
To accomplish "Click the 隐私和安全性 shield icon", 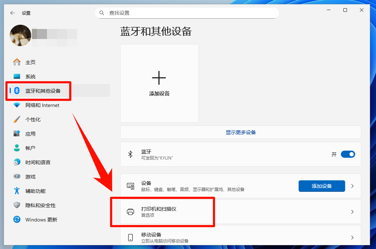I will [17, 205].
